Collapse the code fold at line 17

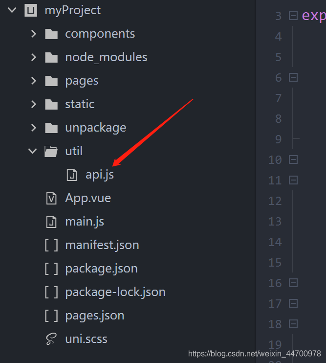293,303
